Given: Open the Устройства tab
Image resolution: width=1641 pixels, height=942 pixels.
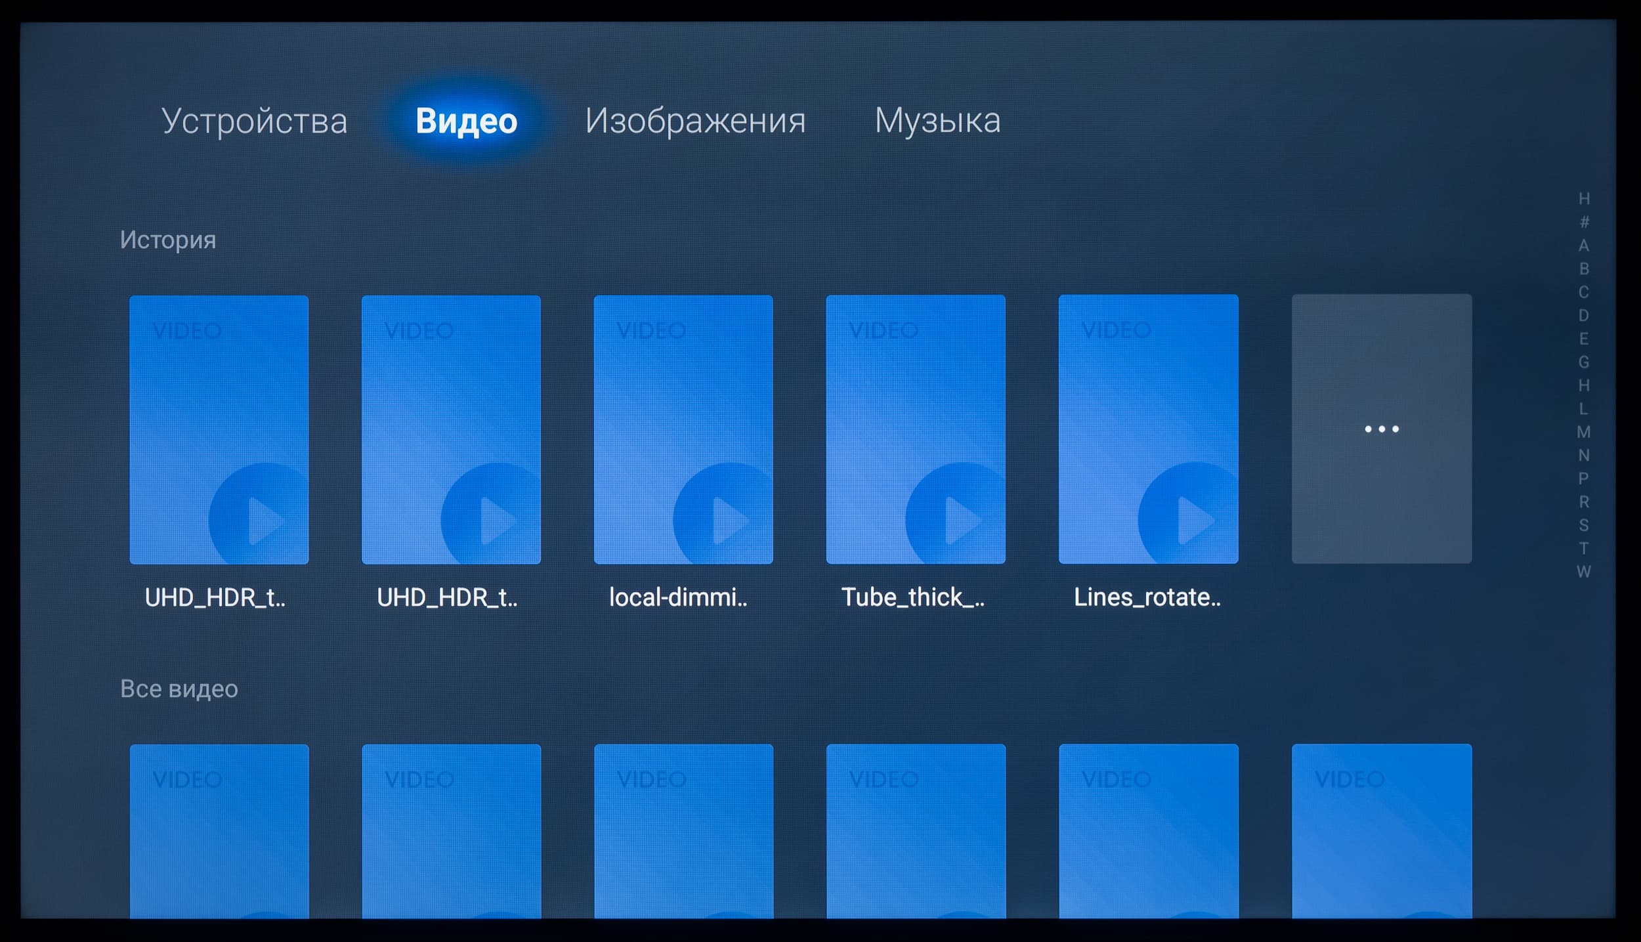Looking at the screenshot, I should coord(254,121).
